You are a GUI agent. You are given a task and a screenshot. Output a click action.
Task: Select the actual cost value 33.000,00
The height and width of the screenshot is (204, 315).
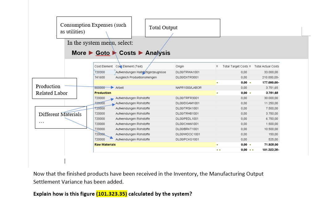coord(271,72)
